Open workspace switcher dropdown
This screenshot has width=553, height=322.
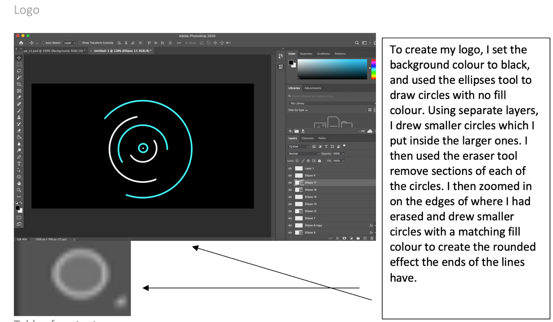(366, 43)
